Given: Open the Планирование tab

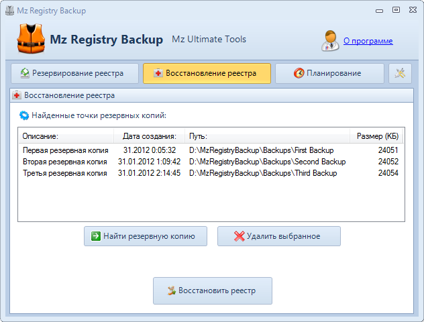Looking at the screenshot, I should 329,73.
